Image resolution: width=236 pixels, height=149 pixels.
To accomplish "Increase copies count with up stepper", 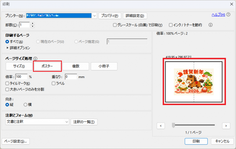I will pos(32,24).
